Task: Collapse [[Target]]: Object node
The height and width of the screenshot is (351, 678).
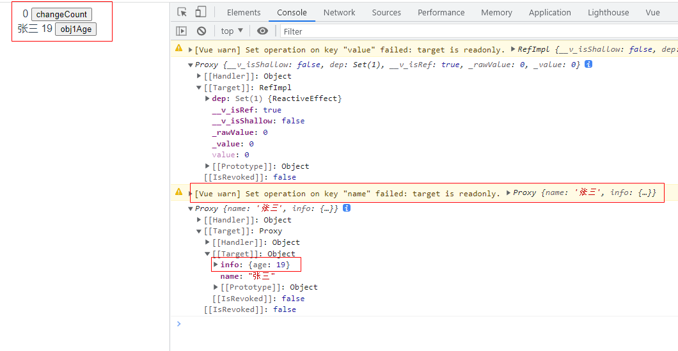Action: click(207, 254)
